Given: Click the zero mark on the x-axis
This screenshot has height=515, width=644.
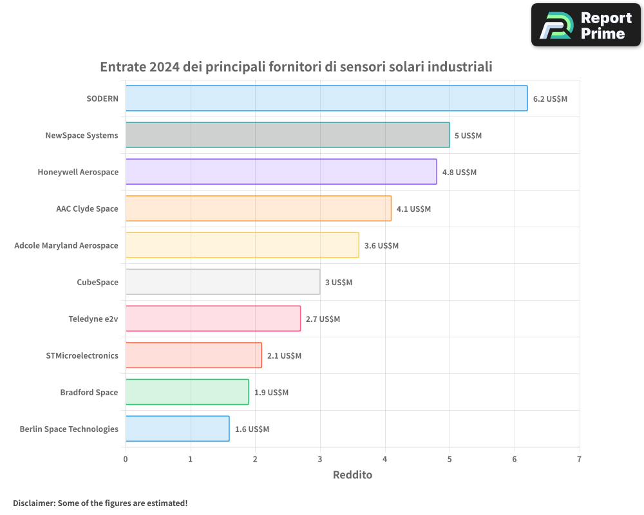Looking at the screenshot, I should coord(126,459).
